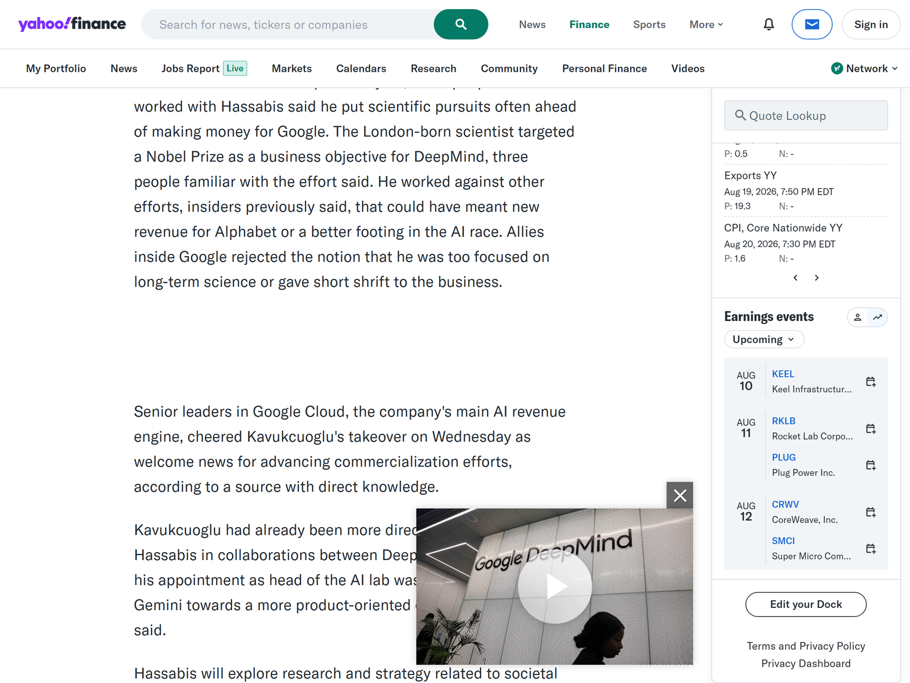Viewport: 910px width, 683px height.
Task: Open the Upcoming earnings filter dropdown
Action: click(764, 339)
